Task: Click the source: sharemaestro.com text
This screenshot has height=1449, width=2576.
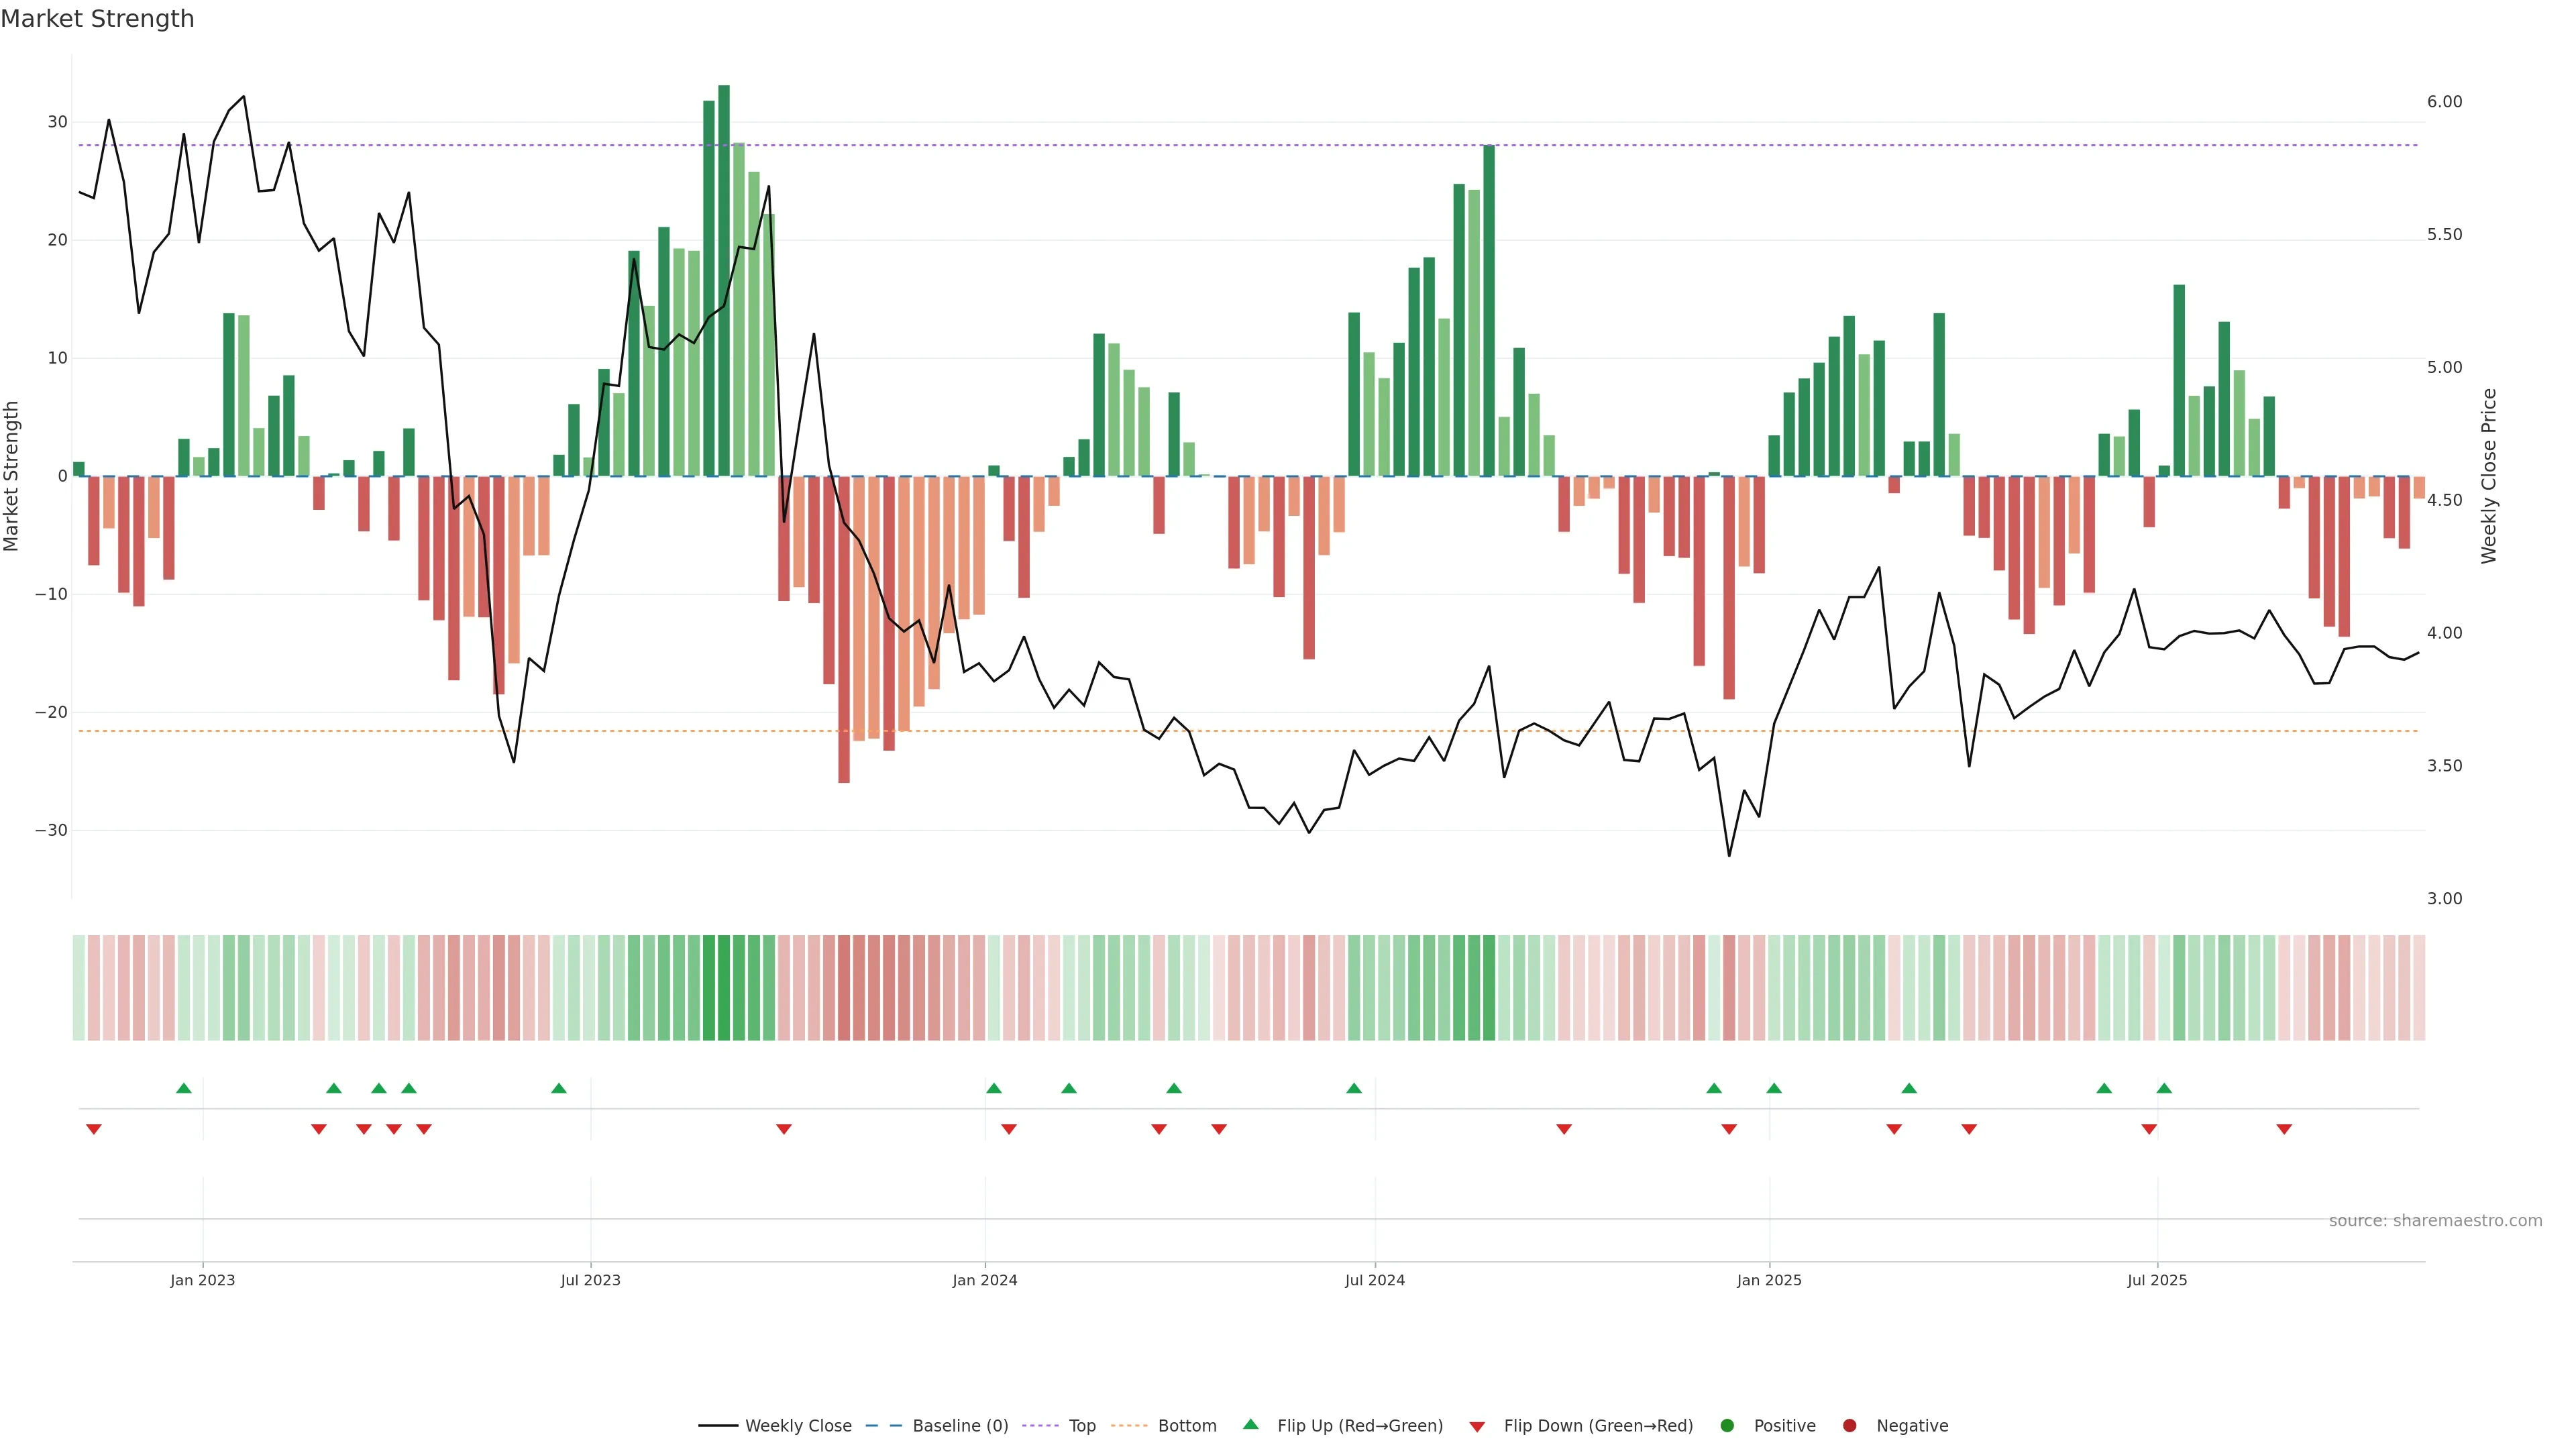Action: [2435, 1220]
